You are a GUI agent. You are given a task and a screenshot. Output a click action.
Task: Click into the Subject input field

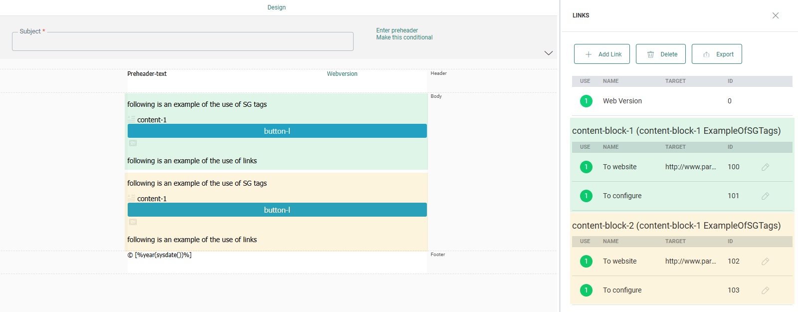tap(183, 42)
